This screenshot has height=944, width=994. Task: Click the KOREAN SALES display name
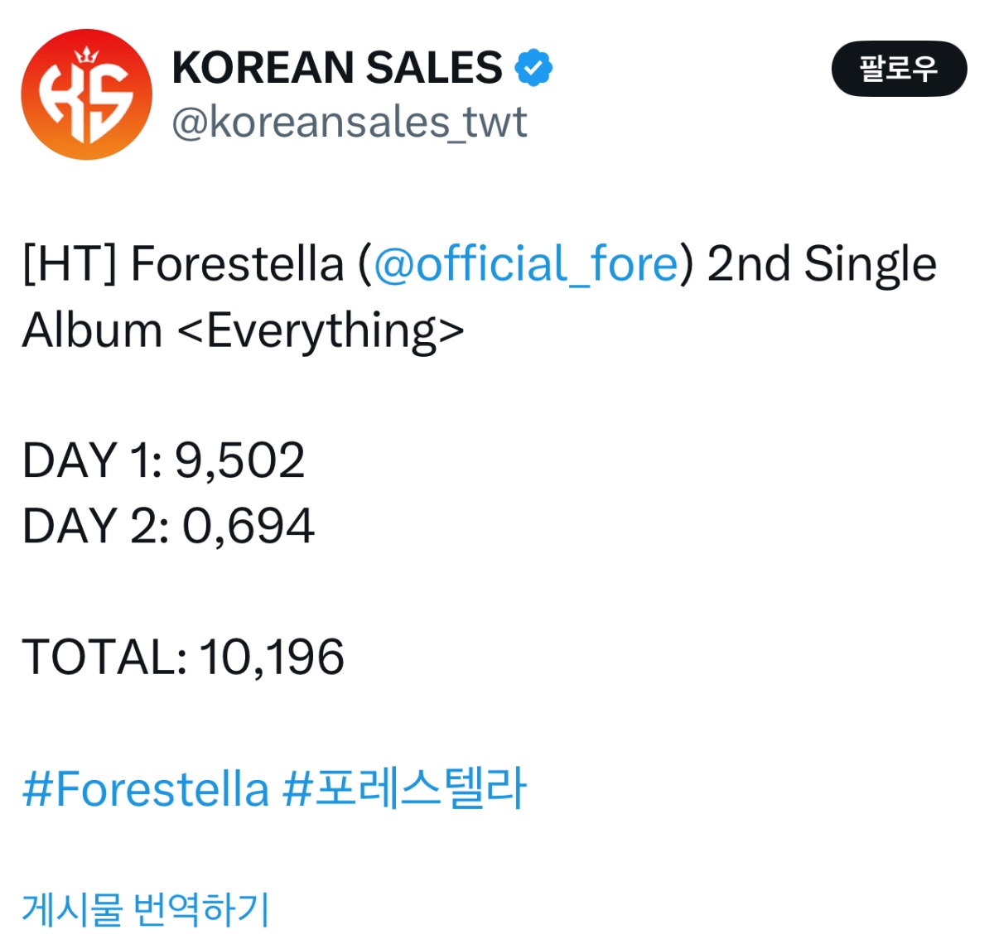336,68
